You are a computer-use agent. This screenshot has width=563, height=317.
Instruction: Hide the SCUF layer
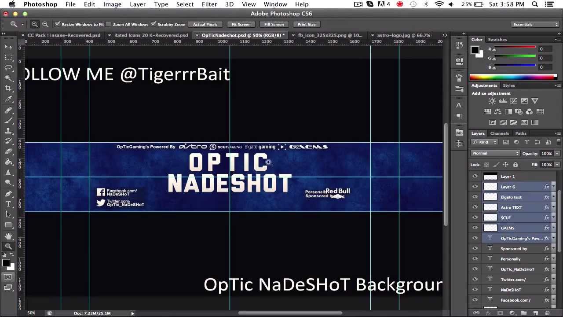[475, 217]
